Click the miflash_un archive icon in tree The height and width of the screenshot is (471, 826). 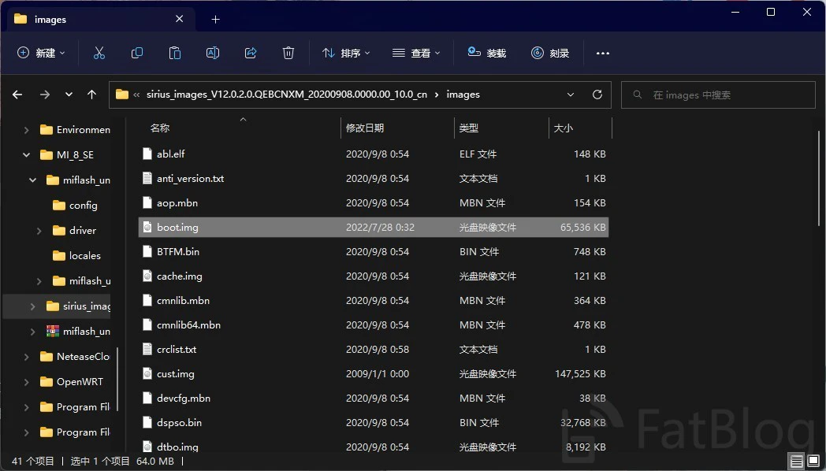[53, 331]
